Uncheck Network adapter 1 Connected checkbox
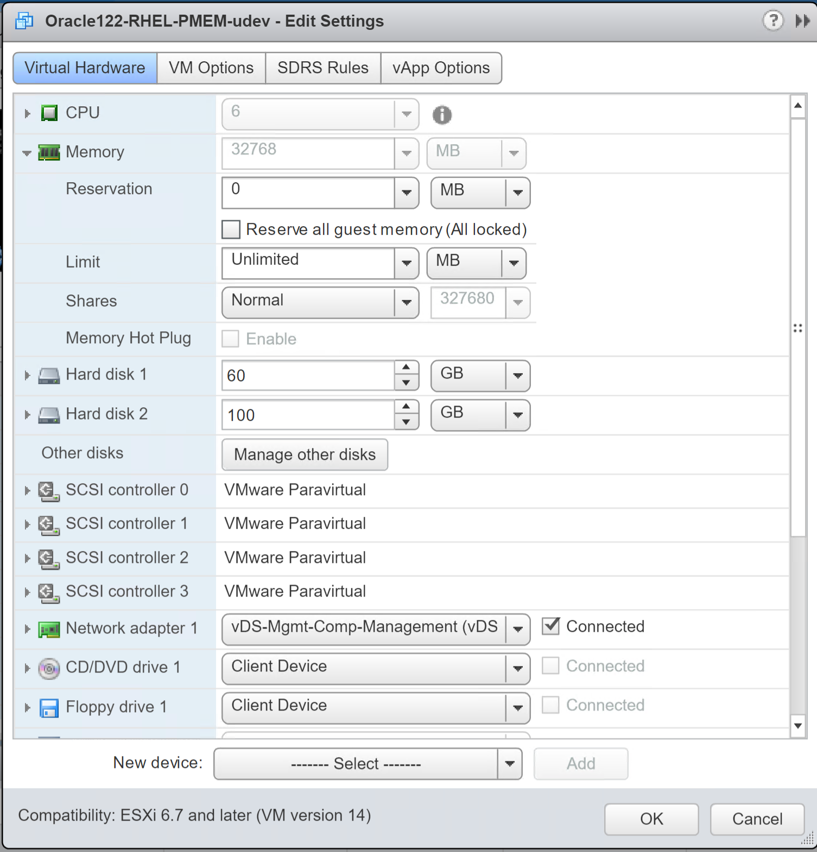Viewport: 817px width, 852px height. (x=551, y=626)
